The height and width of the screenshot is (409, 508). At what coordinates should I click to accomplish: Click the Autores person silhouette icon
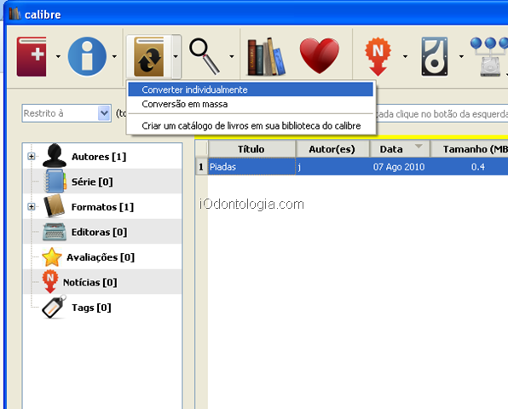55,155
